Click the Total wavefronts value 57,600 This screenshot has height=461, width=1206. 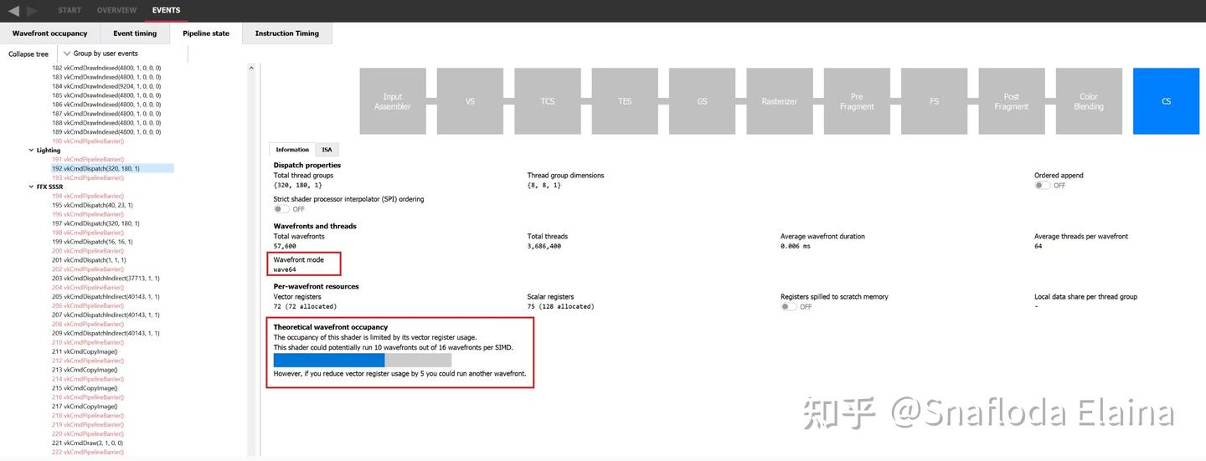pyautogui.click(x=285, y=246)
